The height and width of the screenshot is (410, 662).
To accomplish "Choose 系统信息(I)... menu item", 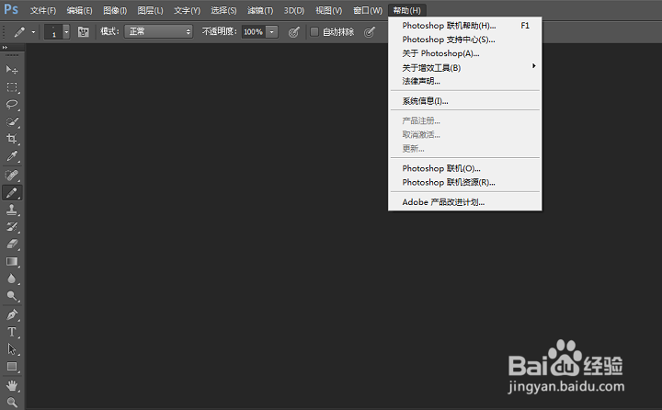I will coord(465,101).
